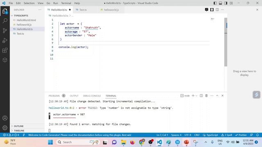Toggle panel layout button
The image size is (262, 147).
click(x=220, y=3)
